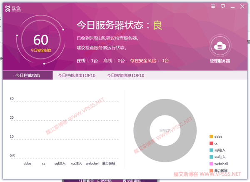
Task: Click the orange ddos legend swatch
Action: 211,137
